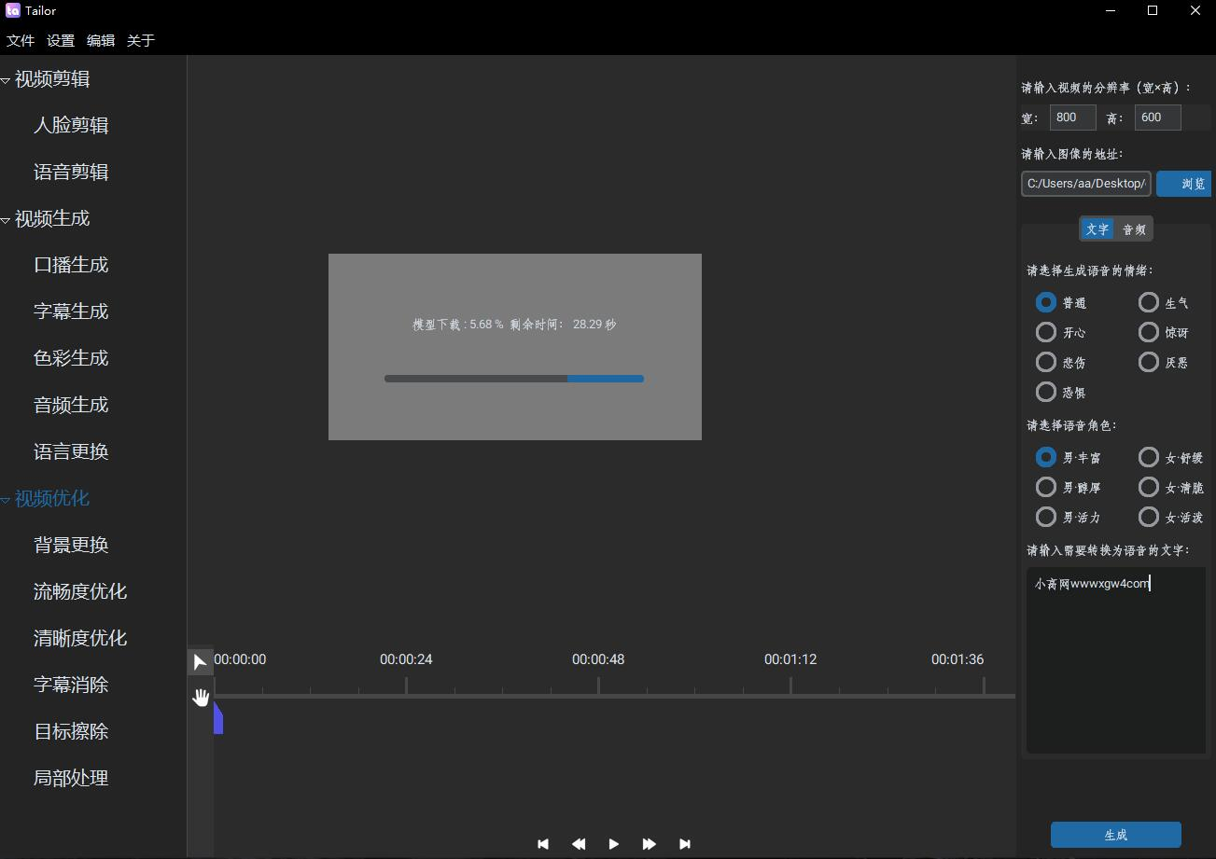Screen dimensions: 1216x859
Task: Skip to start of the video
Action: (x=543, y=844)
